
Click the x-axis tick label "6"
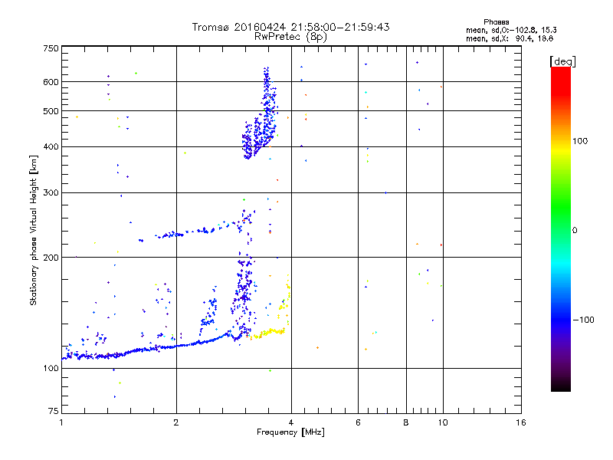[358, 422]
